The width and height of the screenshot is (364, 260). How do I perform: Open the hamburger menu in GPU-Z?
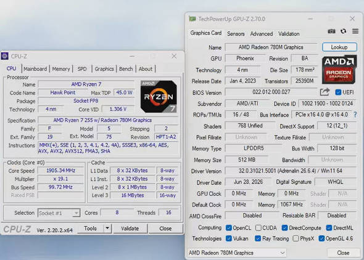(355, 31)
